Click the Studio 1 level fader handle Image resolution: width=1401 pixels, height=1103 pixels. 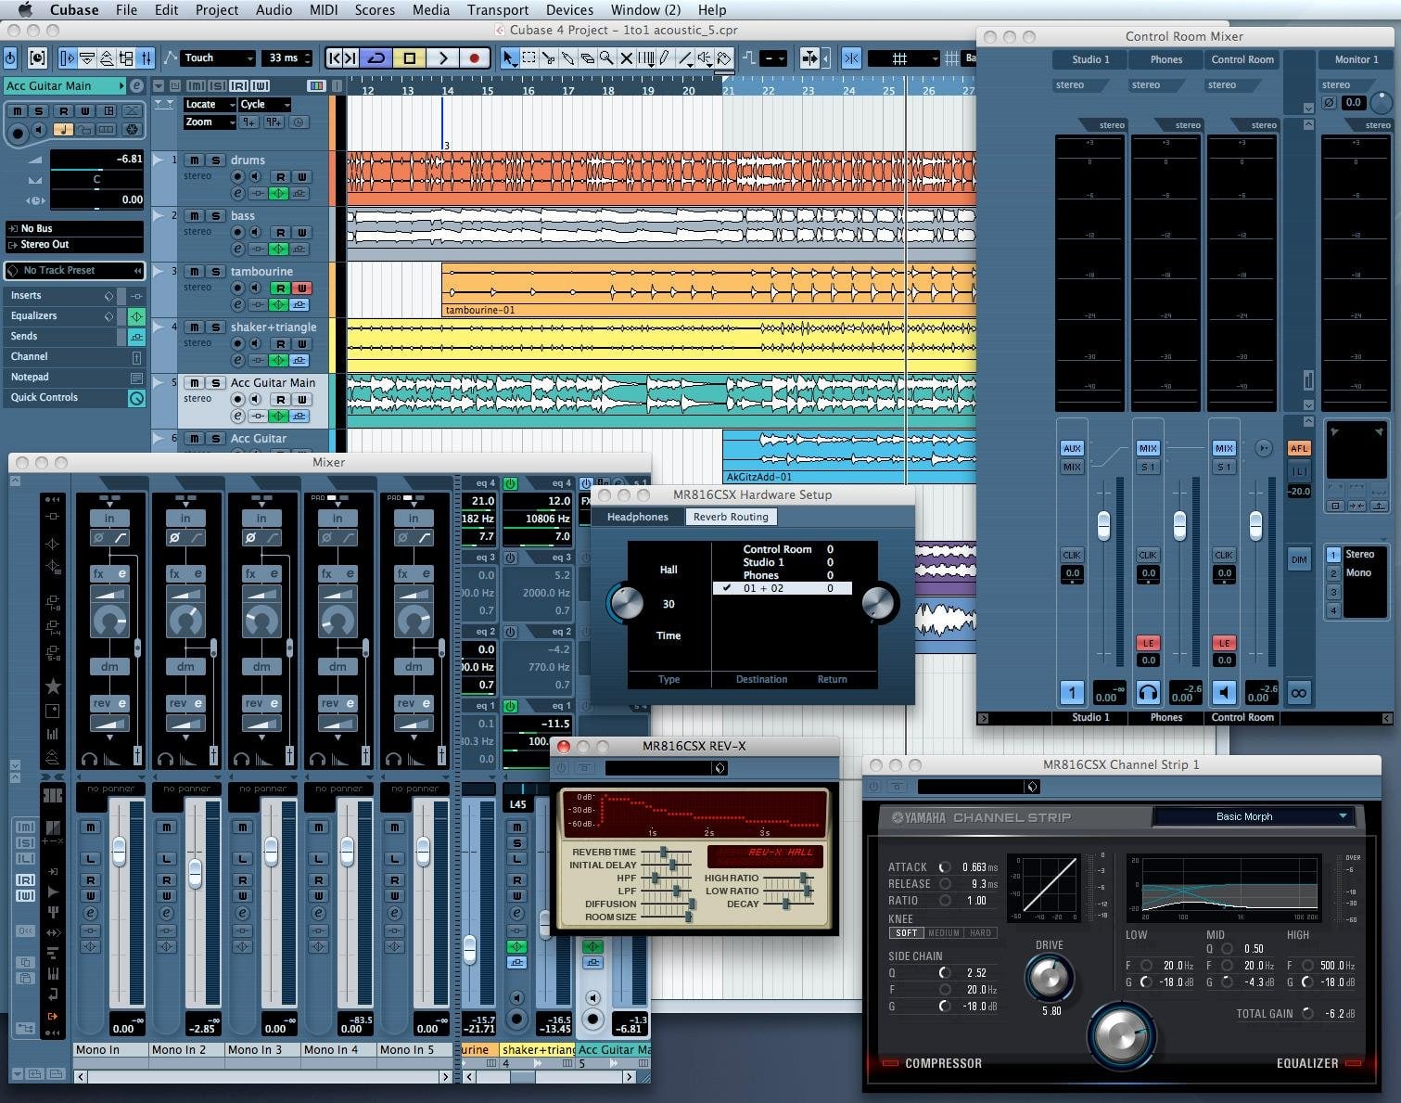(1103, 525)
